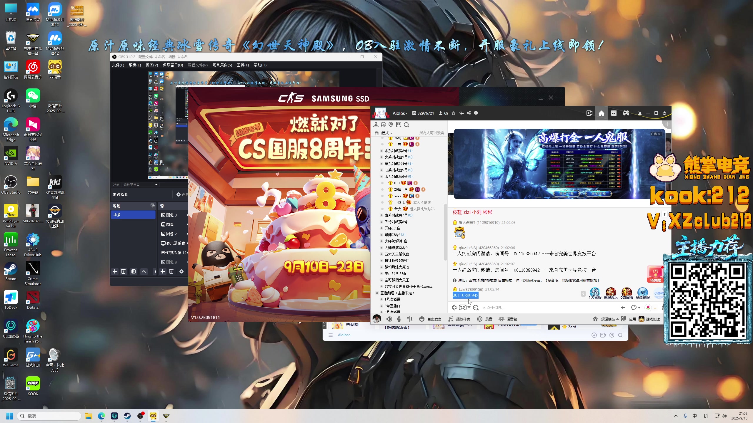This screenshot has height=423, width=753.
Task: Remove selected source in OBS sources panel
Action: 171,271
